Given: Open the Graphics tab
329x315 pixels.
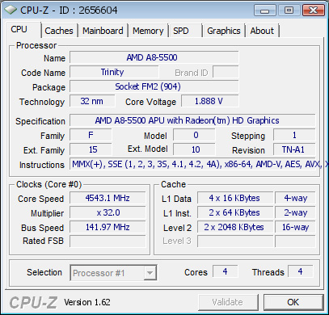Looking at the screenshot, I should 224,31.
